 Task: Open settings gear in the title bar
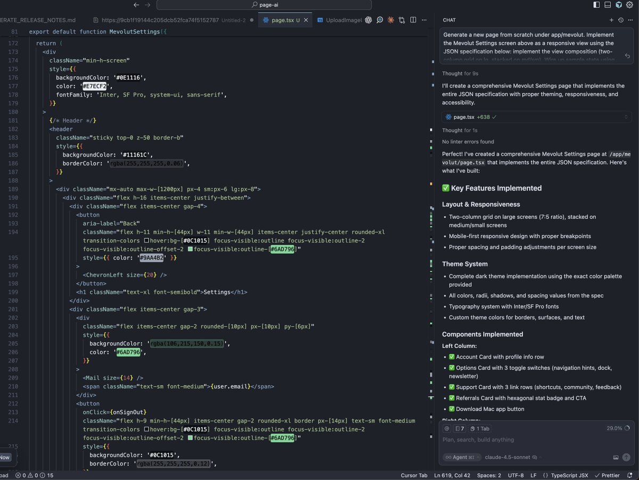pyautogui.click(x=630, y=5)
